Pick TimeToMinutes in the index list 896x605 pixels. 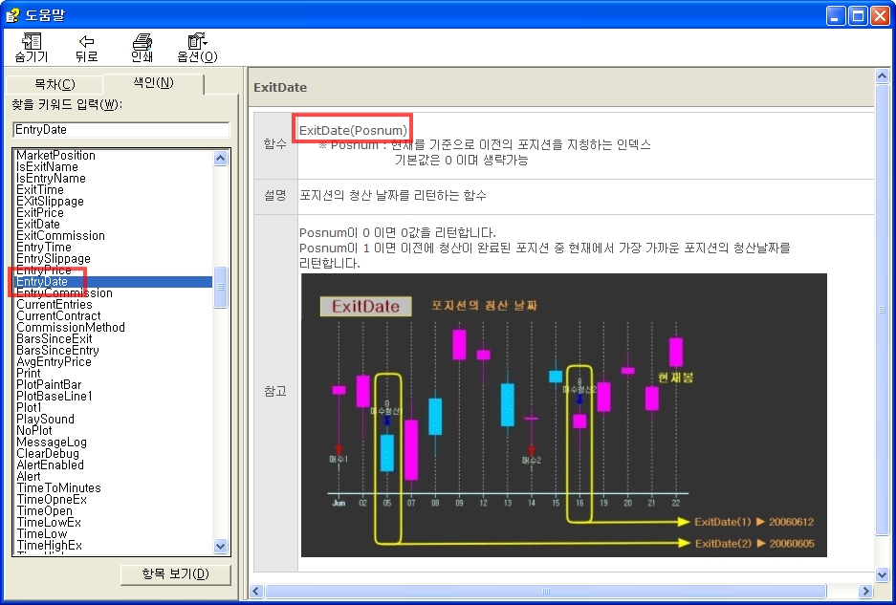[x=58, y=488]
